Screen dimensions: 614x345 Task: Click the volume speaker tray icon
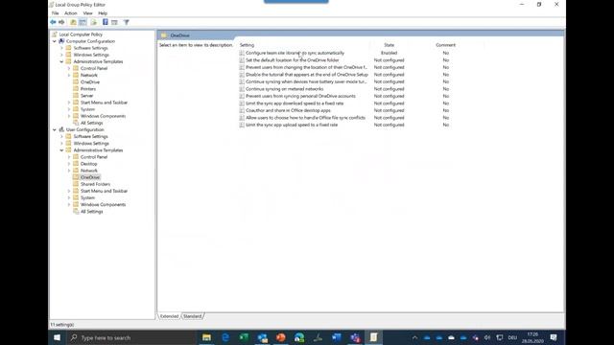click(487, 337)
